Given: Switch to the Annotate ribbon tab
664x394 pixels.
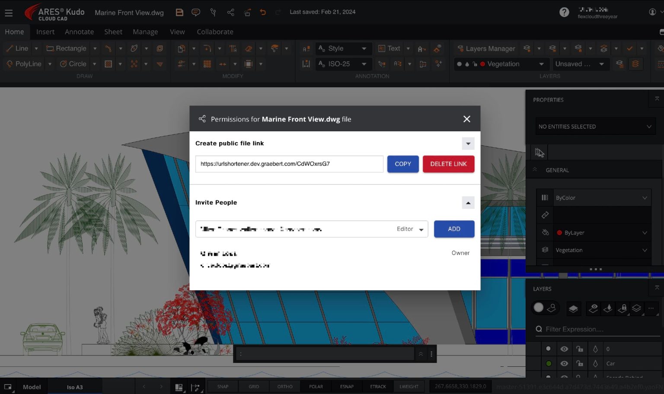Looking at the screenshot, I should point(79,32).
